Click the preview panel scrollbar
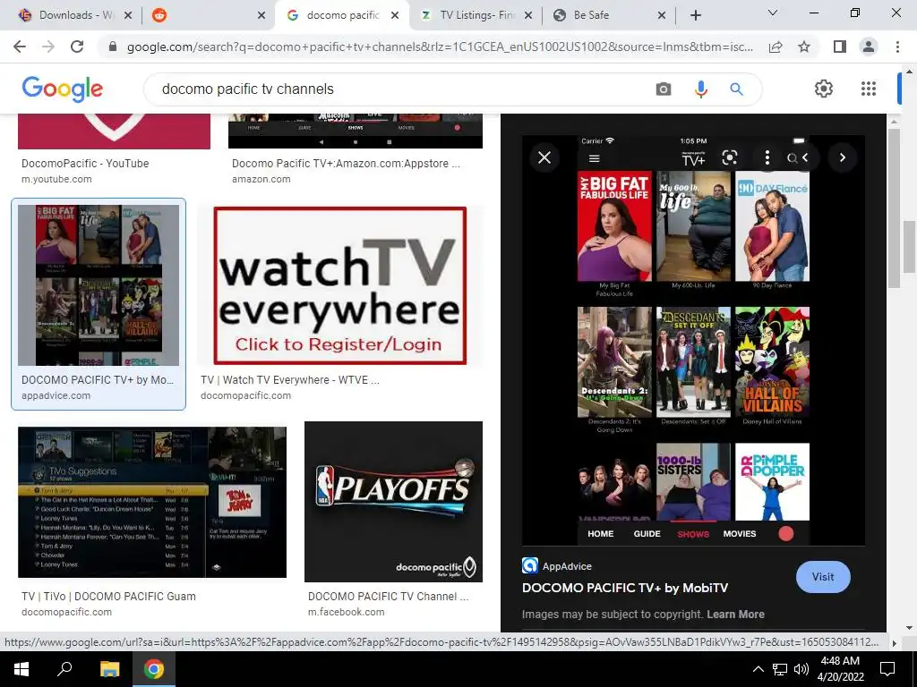917x687 pixels. 894,208
